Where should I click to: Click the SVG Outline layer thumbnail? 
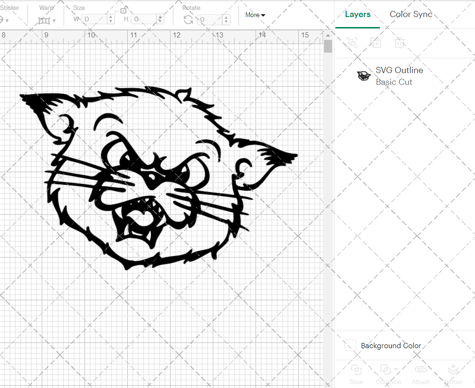pos(363,75)
